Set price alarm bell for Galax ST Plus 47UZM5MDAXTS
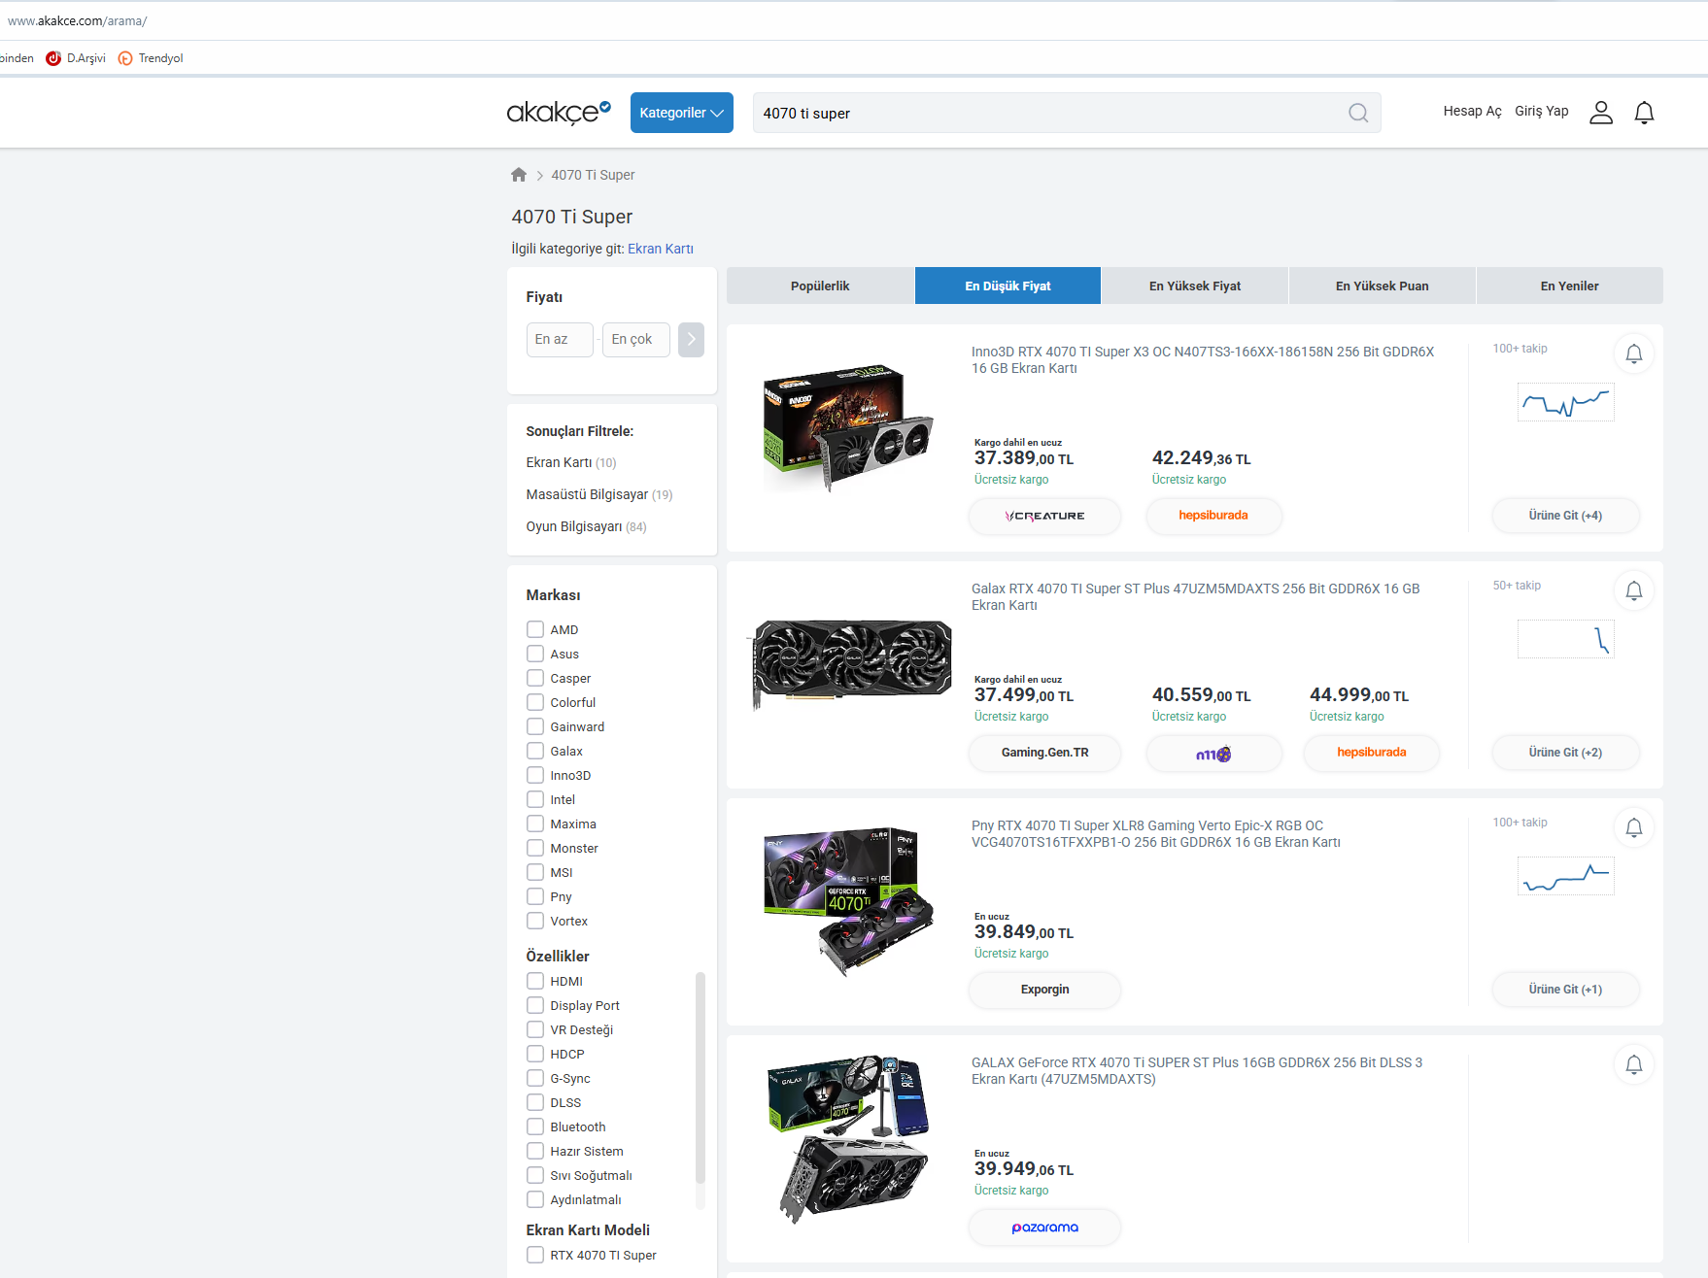 (x=1634, y=590)
